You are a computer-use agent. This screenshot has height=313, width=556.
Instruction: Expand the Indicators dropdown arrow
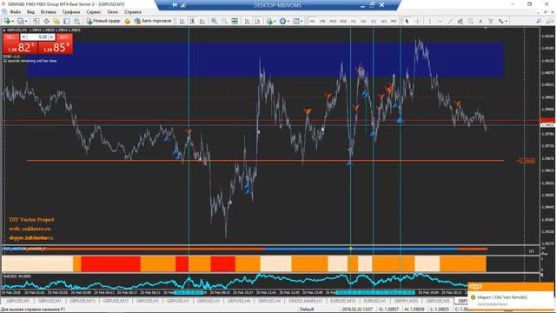point(275,21)
